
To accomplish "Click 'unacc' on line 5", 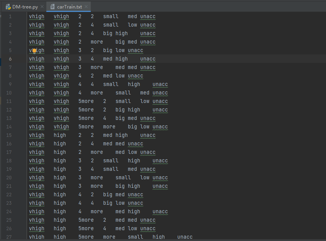I will [x=136, y=51].
